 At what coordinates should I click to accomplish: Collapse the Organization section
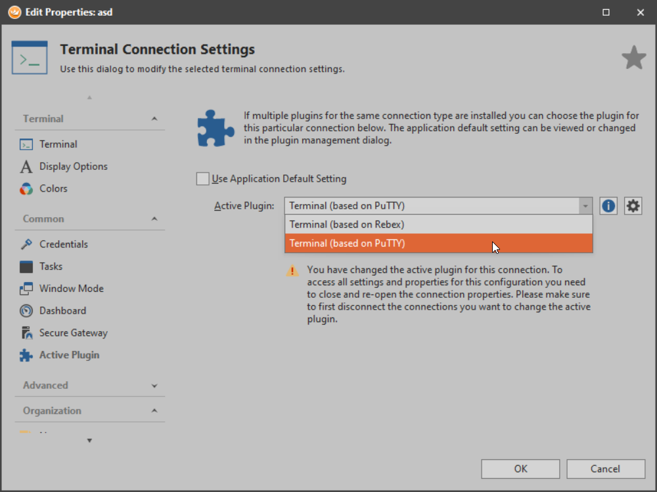tap(154, 411)
